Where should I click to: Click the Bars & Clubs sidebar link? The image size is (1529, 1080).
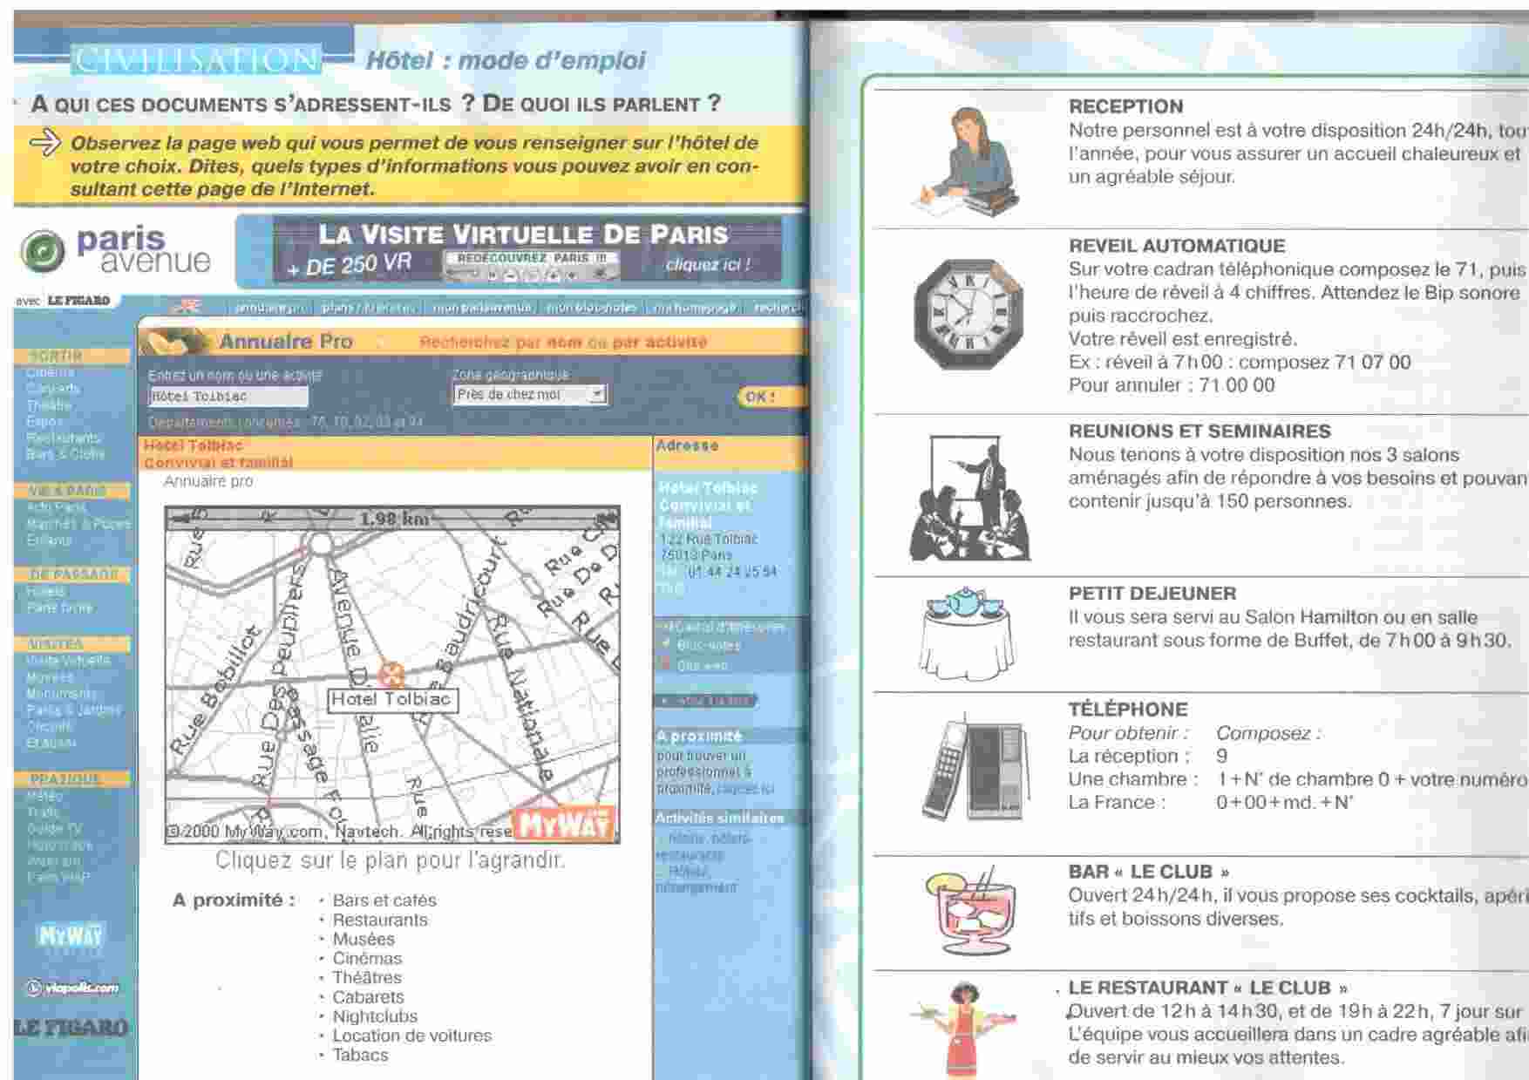(x=65, y=454)
